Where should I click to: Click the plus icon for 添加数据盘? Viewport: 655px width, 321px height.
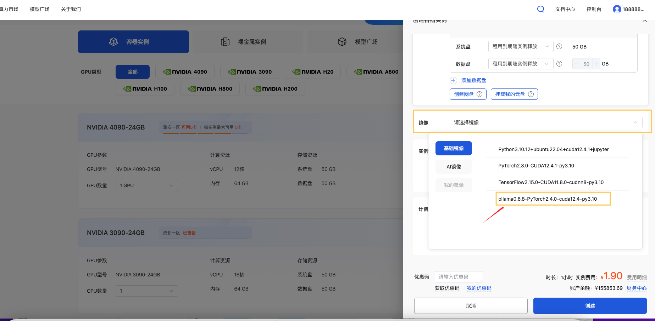pyautogui.click(x=453, y=80)
